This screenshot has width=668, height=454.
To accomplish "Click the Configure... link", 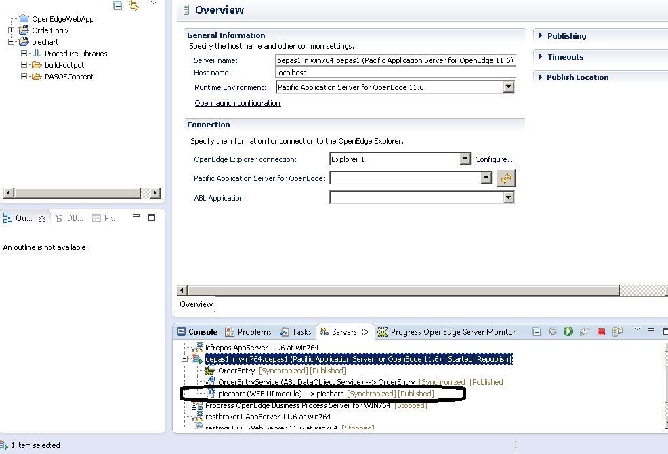I will [x=495, y=159].
